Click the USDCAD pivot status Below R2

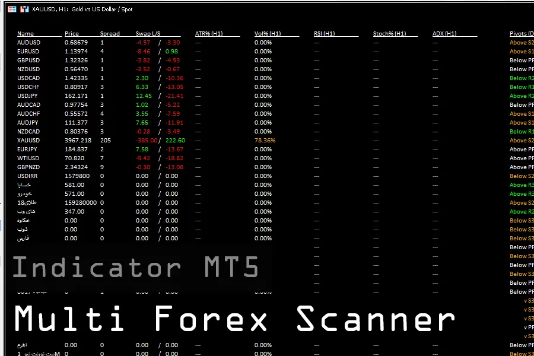pyautogui.click(x=522, y=78)
